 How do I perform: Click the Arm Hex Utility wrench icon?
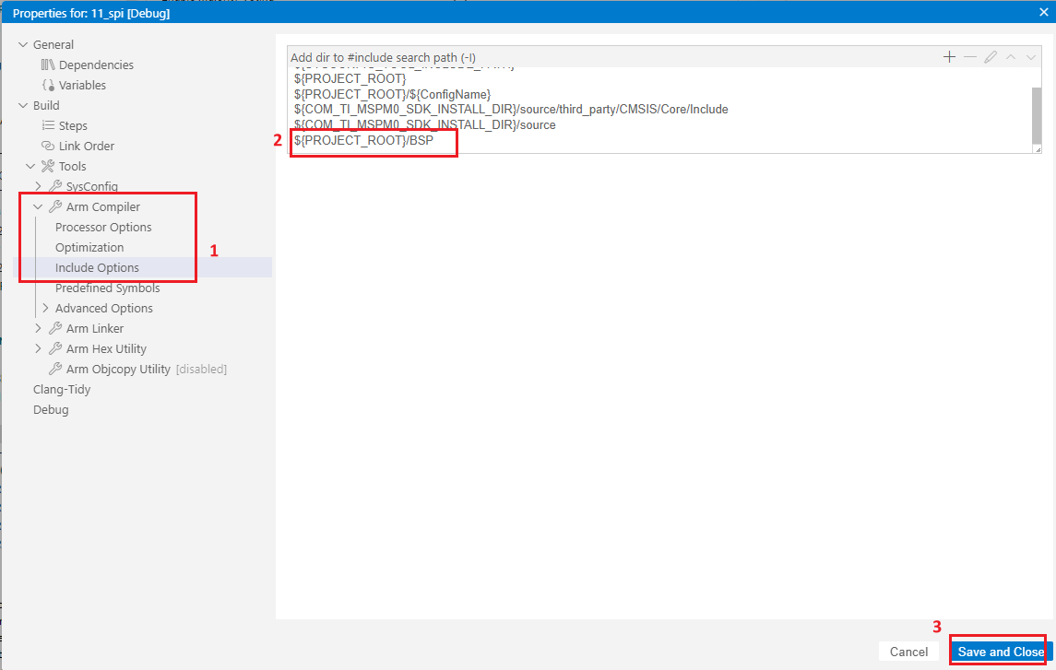coord(55,348)
